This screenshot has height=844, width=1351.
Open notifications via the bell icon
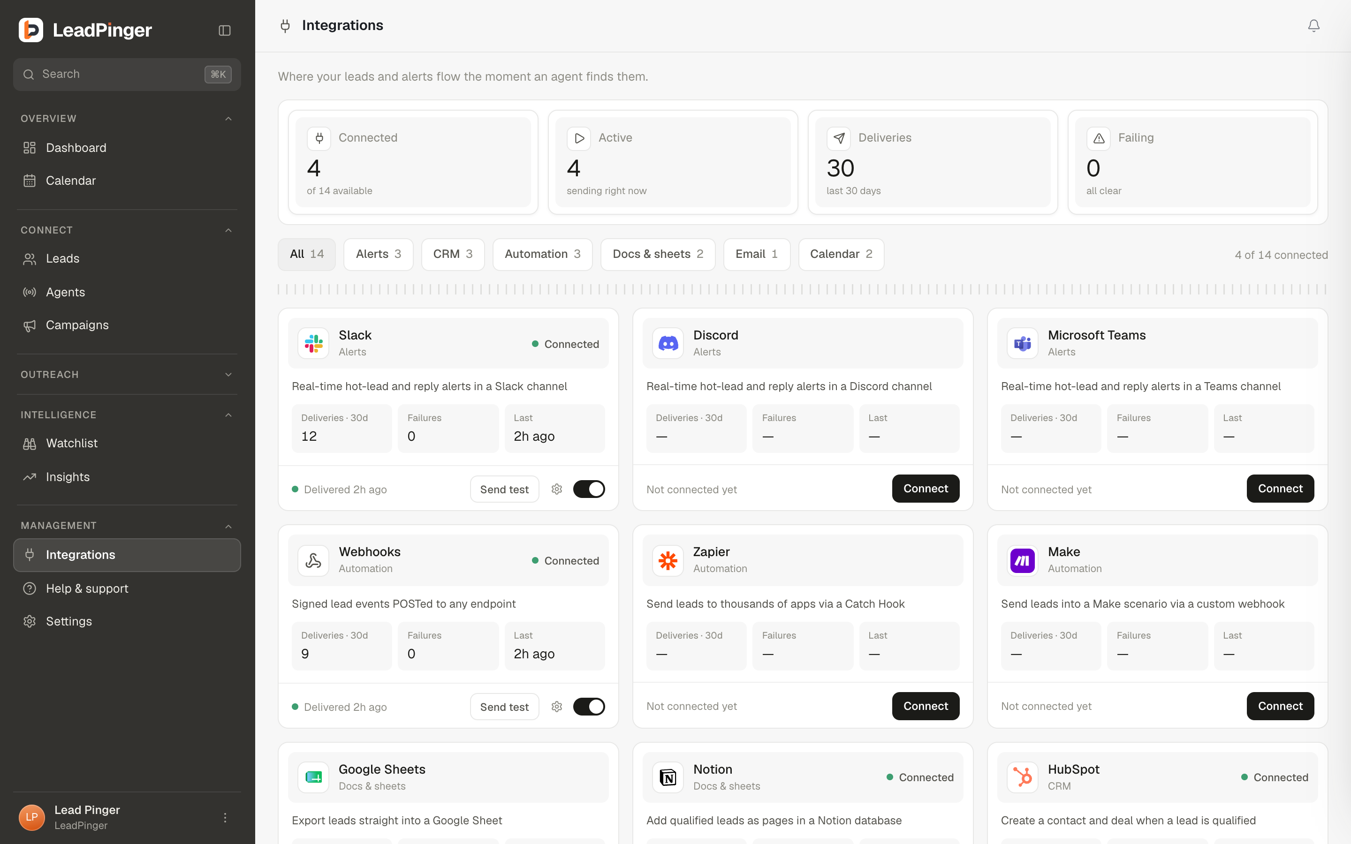(x=1313, y=26)
